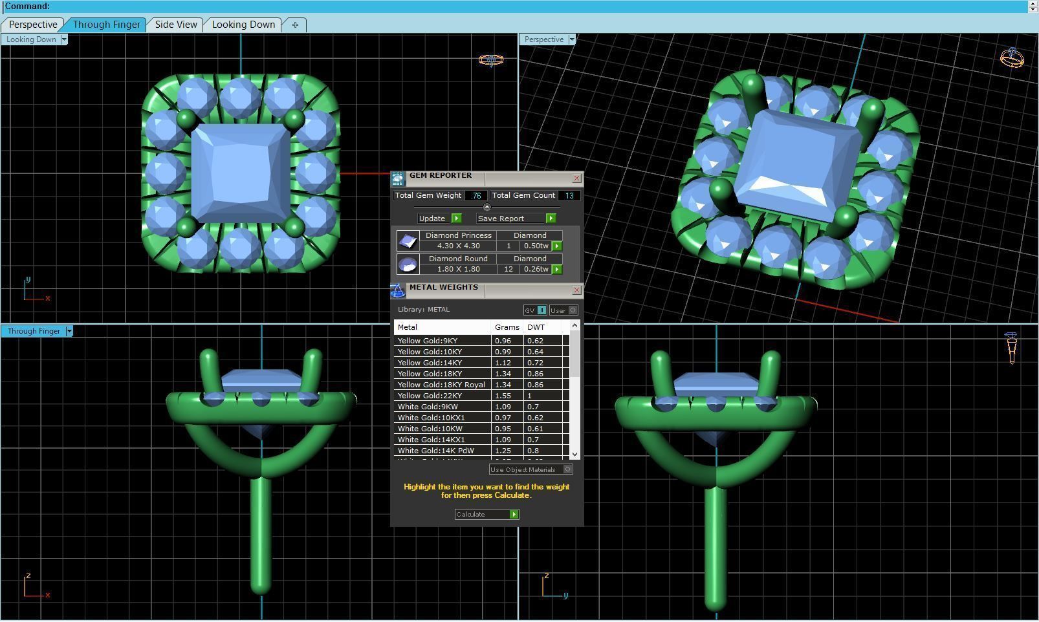
Task: Click the metal list scroll-up arrow
Action: point(575,326)
